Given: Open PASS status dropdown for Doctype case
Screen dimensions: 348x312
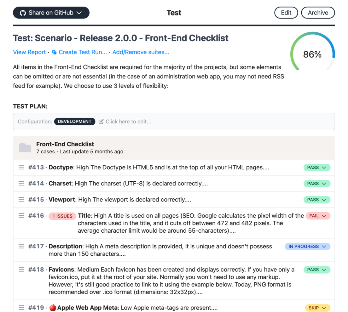Looking at the screenshot, I should pos(317,167).
